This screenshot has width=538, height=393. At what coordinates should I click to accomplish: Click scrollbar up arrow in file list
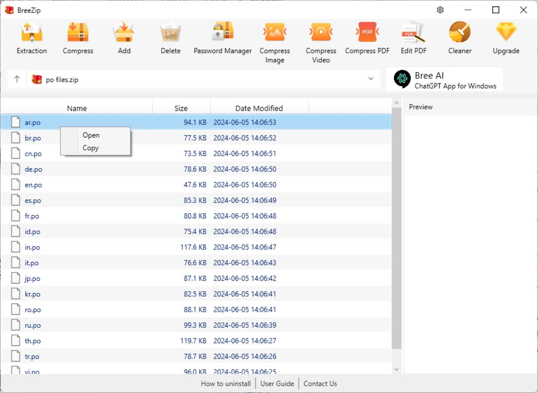coord(397,103)
